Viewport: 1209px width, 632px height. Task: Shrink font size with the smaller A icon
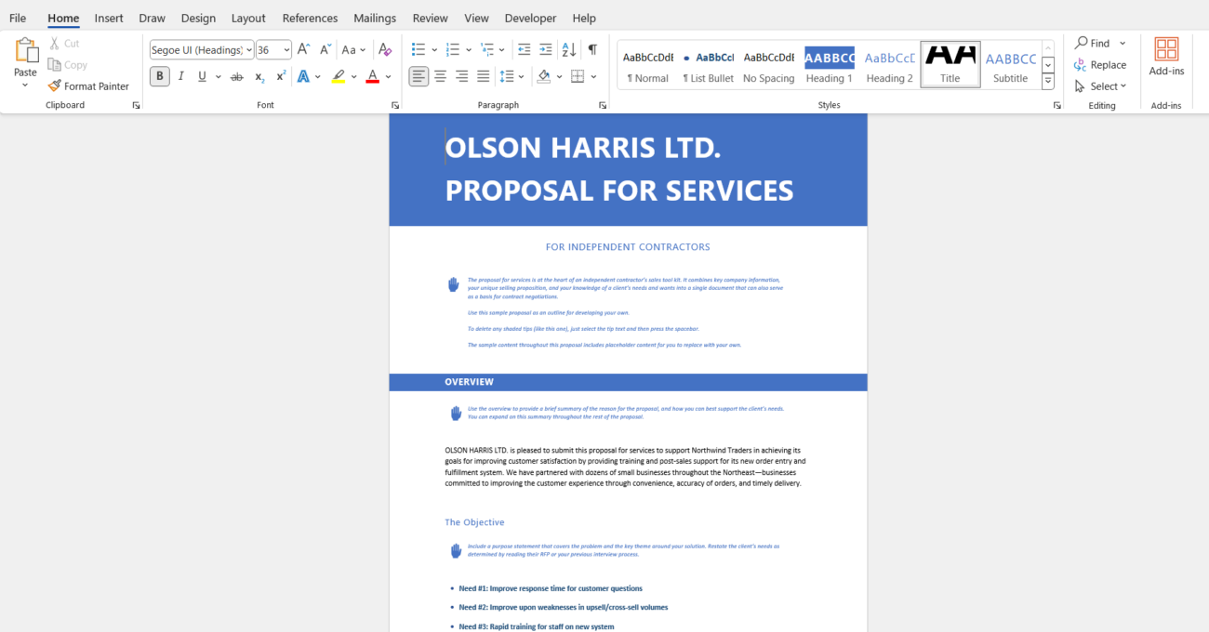tap(325, 50)
